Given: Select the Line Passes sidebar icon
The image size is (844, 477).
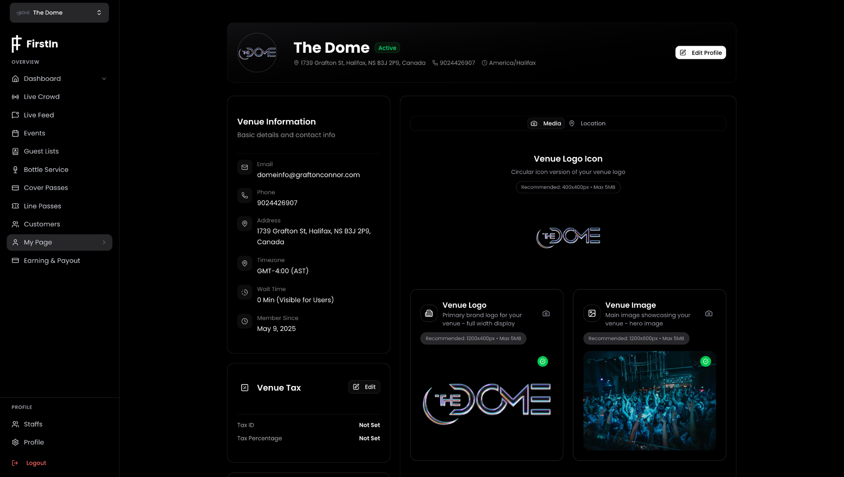Looking at the screenshot, I should click(15, 206).
